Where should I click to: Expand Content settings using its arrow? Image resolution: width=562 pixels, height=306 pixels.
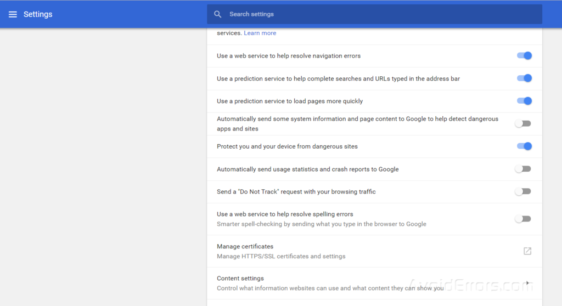[527, 283]
